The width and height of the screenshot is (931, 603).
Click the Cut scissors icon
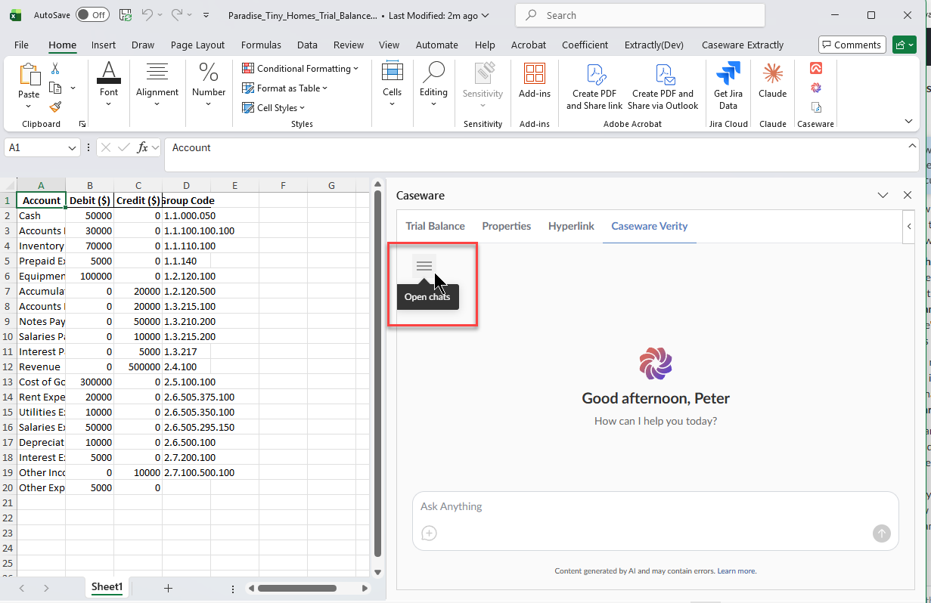pos(55,69)
